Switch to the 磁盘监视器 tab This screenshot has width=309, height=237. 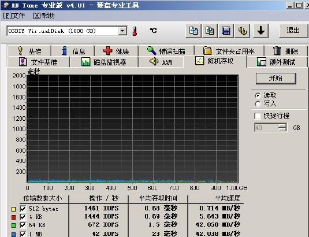104,62
